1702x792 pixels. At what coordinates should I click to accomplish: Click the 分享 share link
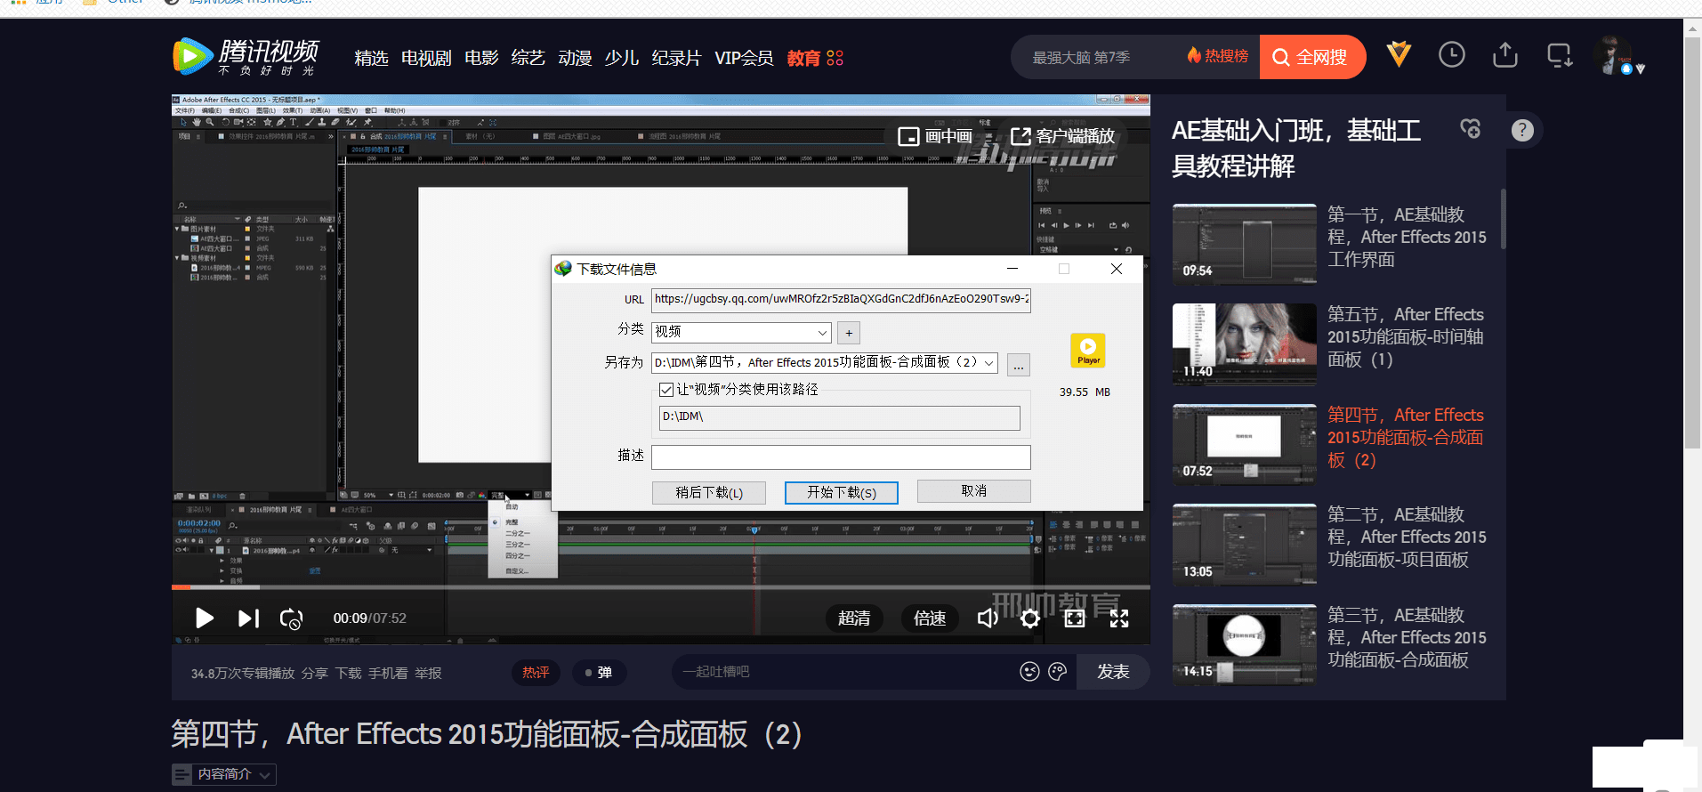coord(315,674)
